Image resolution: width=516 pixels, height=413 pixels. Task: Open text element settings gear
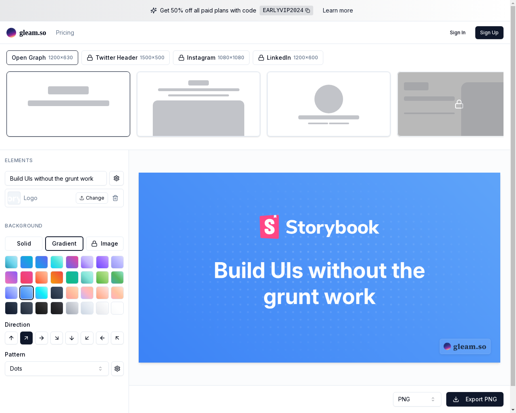point(117,178)
